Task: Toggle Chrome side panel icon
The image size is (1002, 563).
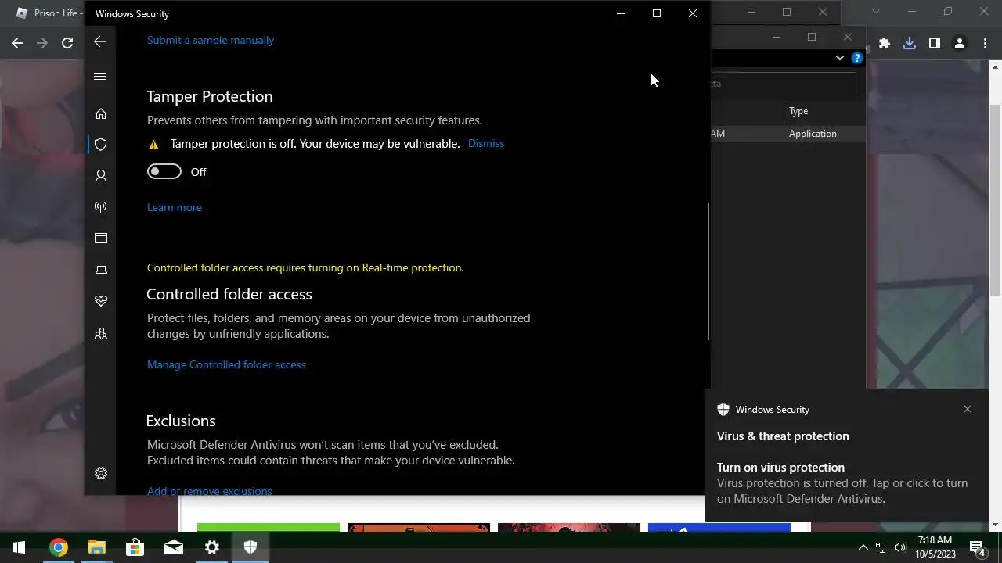Action: pyautogui.click(x=935, y=44)
